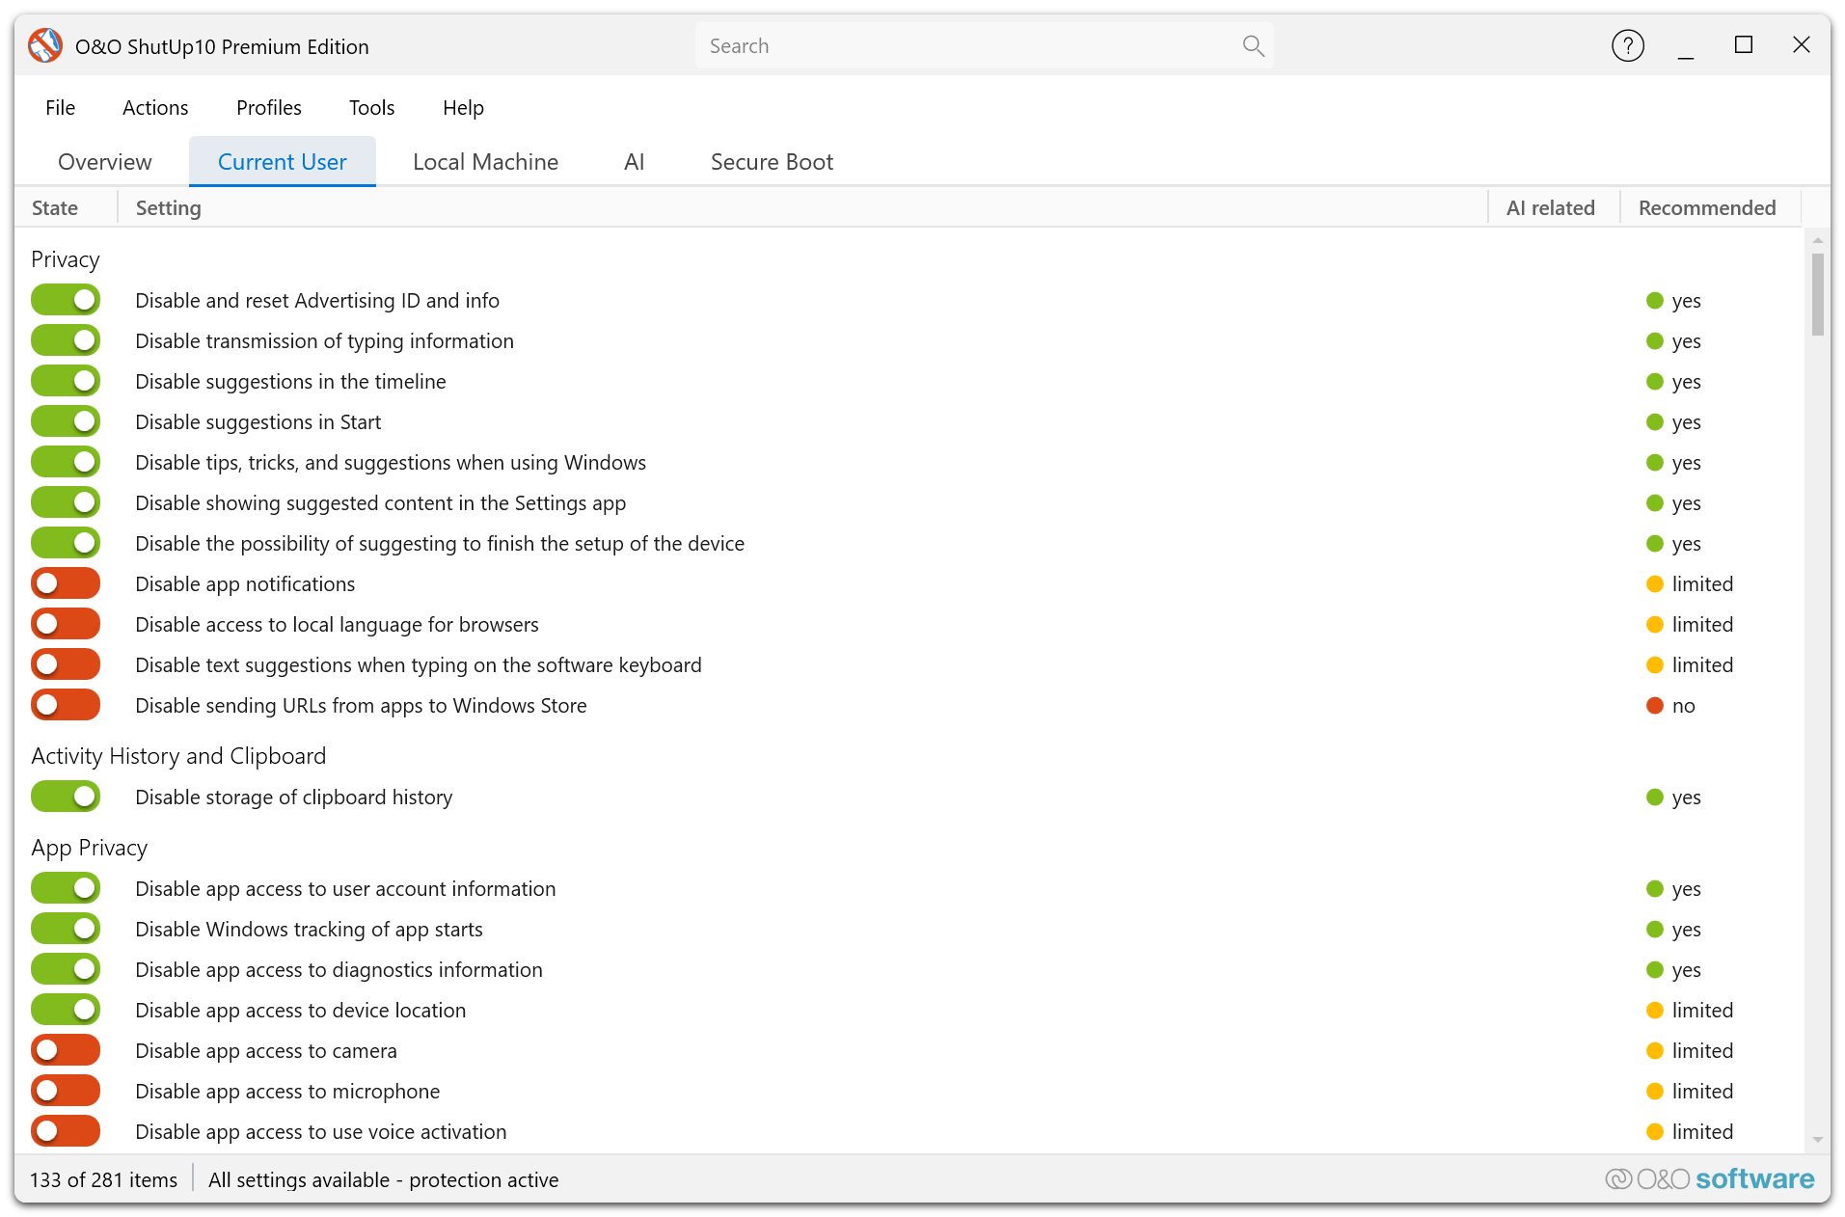Open the Actions menu
Image resolution: width=1845 pixels, height=1217 pixels.
pos(155,107)
